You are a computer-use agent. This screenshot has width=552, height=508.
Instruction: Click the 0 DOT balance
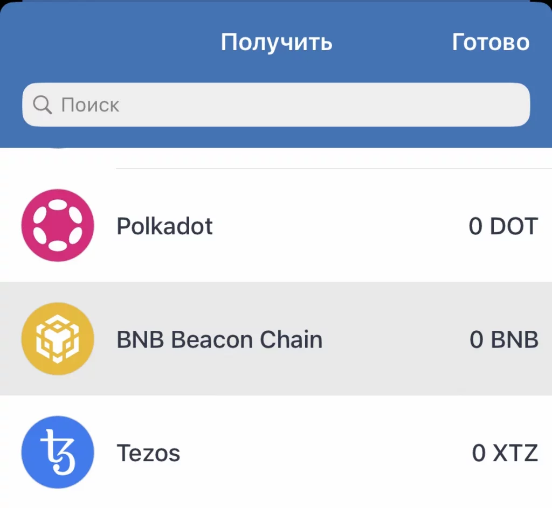(x=503, y=226)
